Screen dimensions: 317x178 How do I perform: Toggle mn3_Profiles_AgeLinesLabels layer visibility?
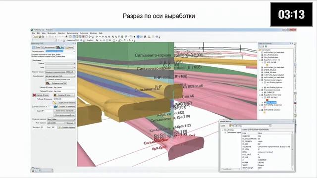click(262, 75)
